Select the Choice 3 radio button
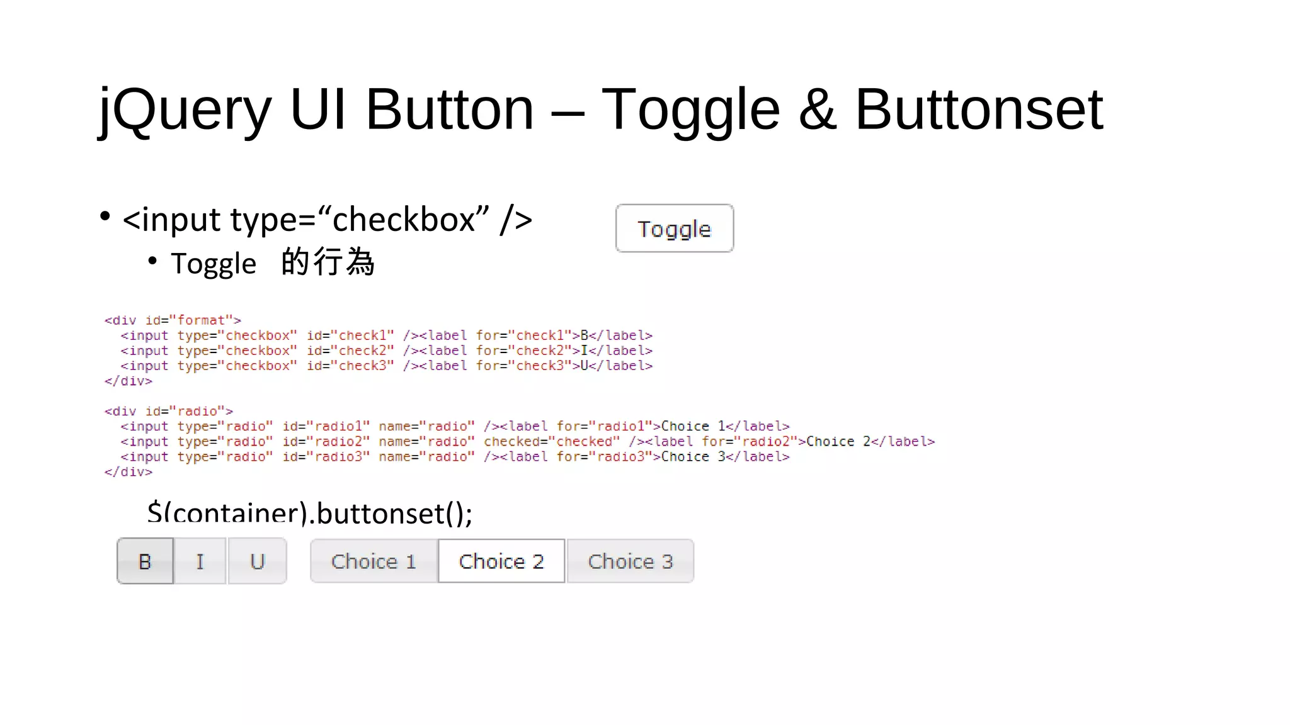Viewport: 1290px width, 725px height. 631,561
